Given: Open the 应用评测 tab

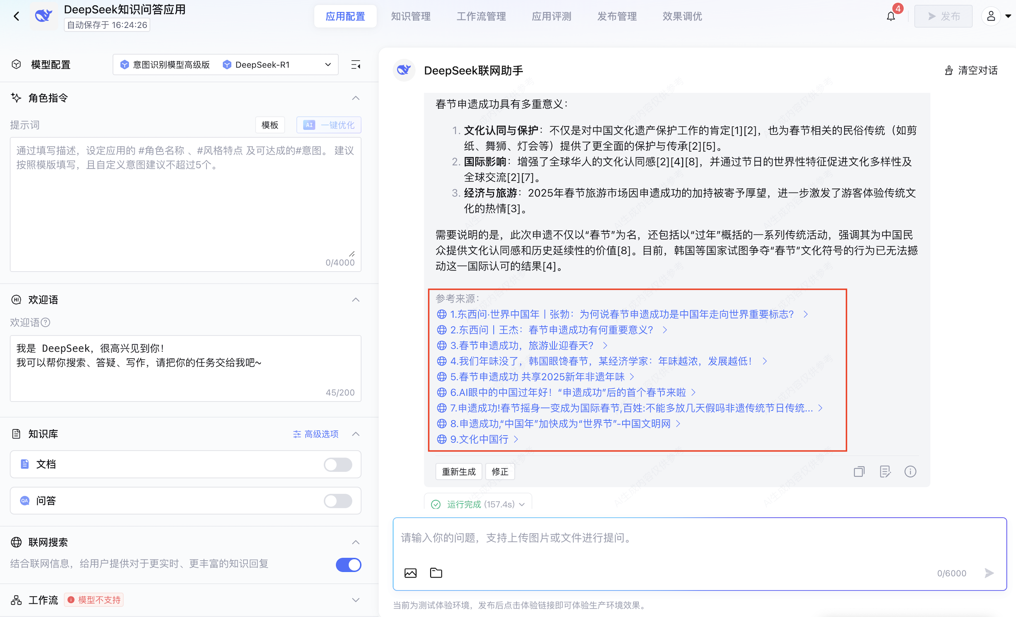Looking at the screenshot, I should pos(551,16).
